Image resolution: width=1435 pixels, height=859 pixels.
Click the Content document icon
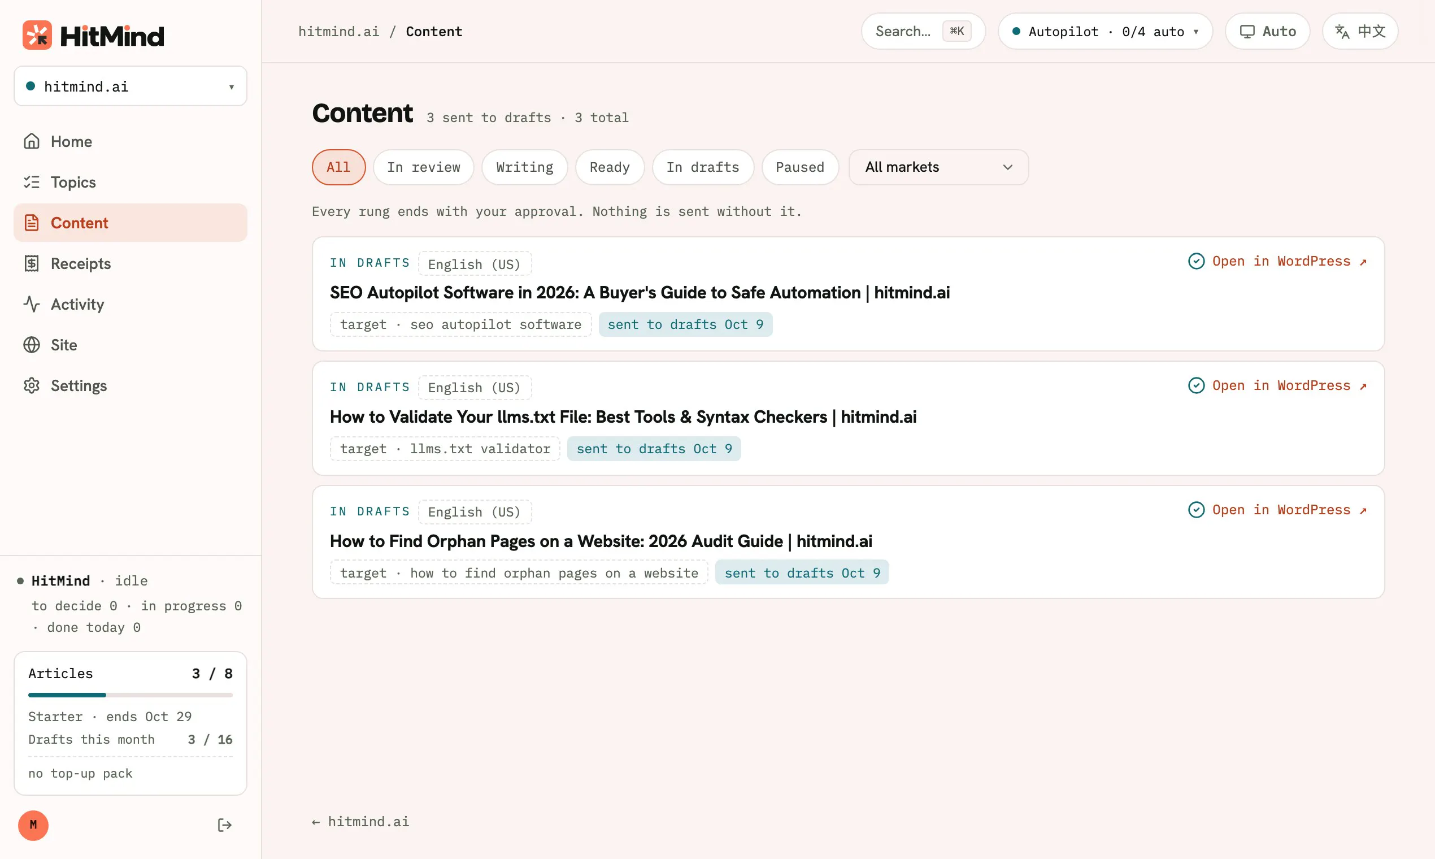tap(32, 223)
